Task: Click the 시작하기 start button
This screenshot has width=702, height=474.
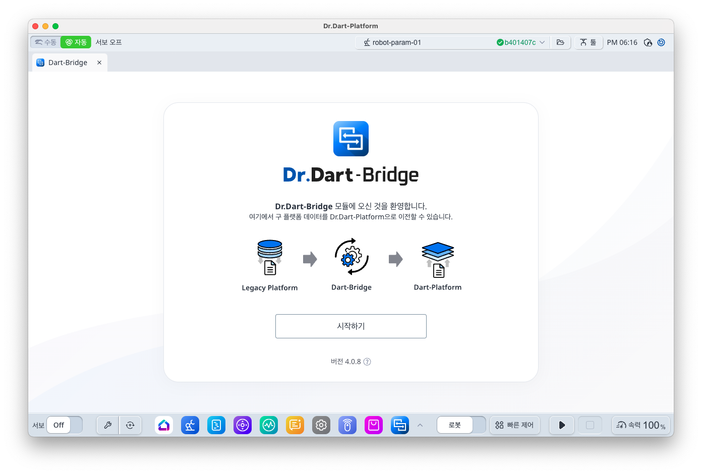Action: tap(351, 326)
